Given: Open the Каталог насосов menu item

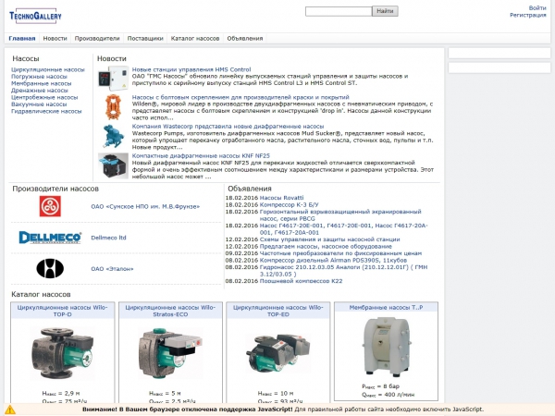Looking at the screenshot, I should [195, 38].
